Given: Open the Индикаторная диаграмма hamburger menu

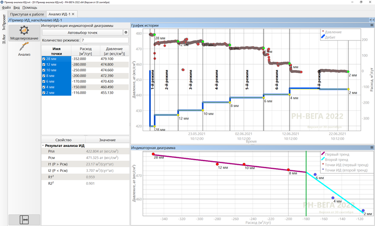Looking at the screenshot, I should [372, 148].
